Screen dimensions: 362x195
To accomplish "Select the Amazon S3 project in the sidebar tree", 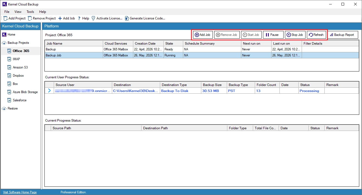I will pos(20,67).
